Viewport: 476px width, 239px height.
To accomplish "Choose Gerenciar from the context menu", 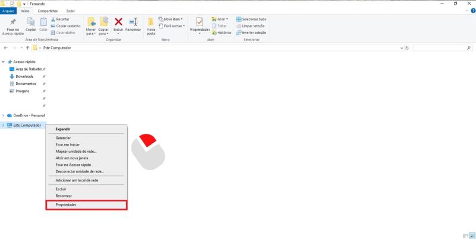I will coord(63,138).
